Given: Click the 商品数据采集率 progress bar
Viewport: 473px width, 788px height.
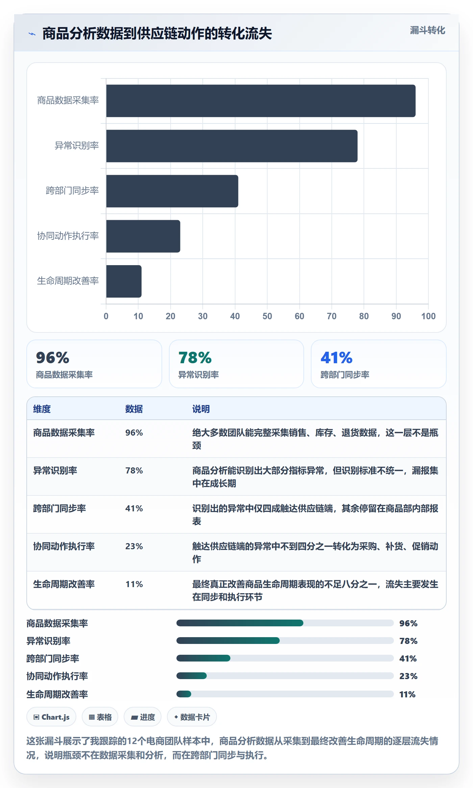Looking at the screenshot, I should pyautogui.click(x=285, y=623).
